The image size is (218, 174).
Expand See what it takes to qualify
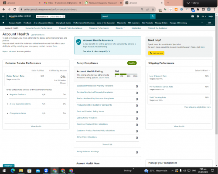point(96,51)
